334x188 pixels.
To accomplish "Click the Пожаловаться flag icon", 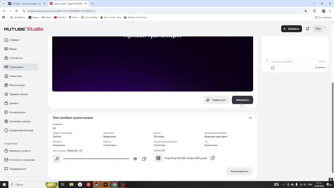I will [6, 169].
